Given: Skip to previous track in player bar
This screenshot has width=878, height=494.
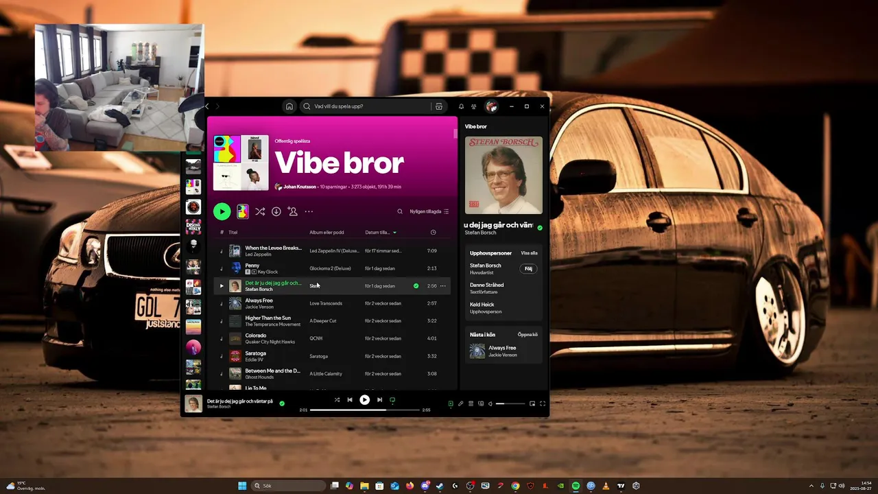Looking at the screenshot, I should [x=350, y=400].
